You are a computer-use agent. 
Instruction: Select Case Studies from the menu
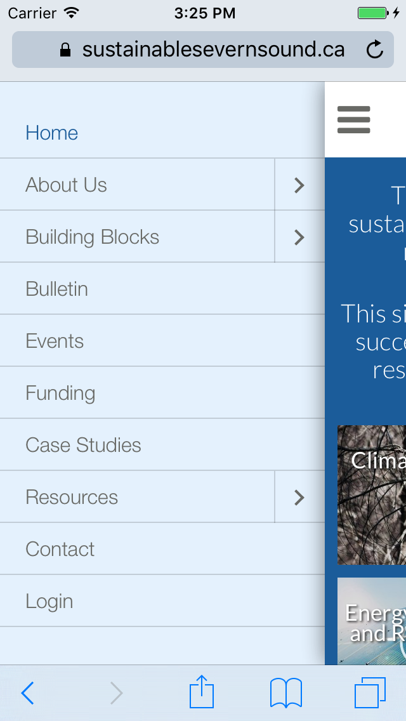[83, 446]
